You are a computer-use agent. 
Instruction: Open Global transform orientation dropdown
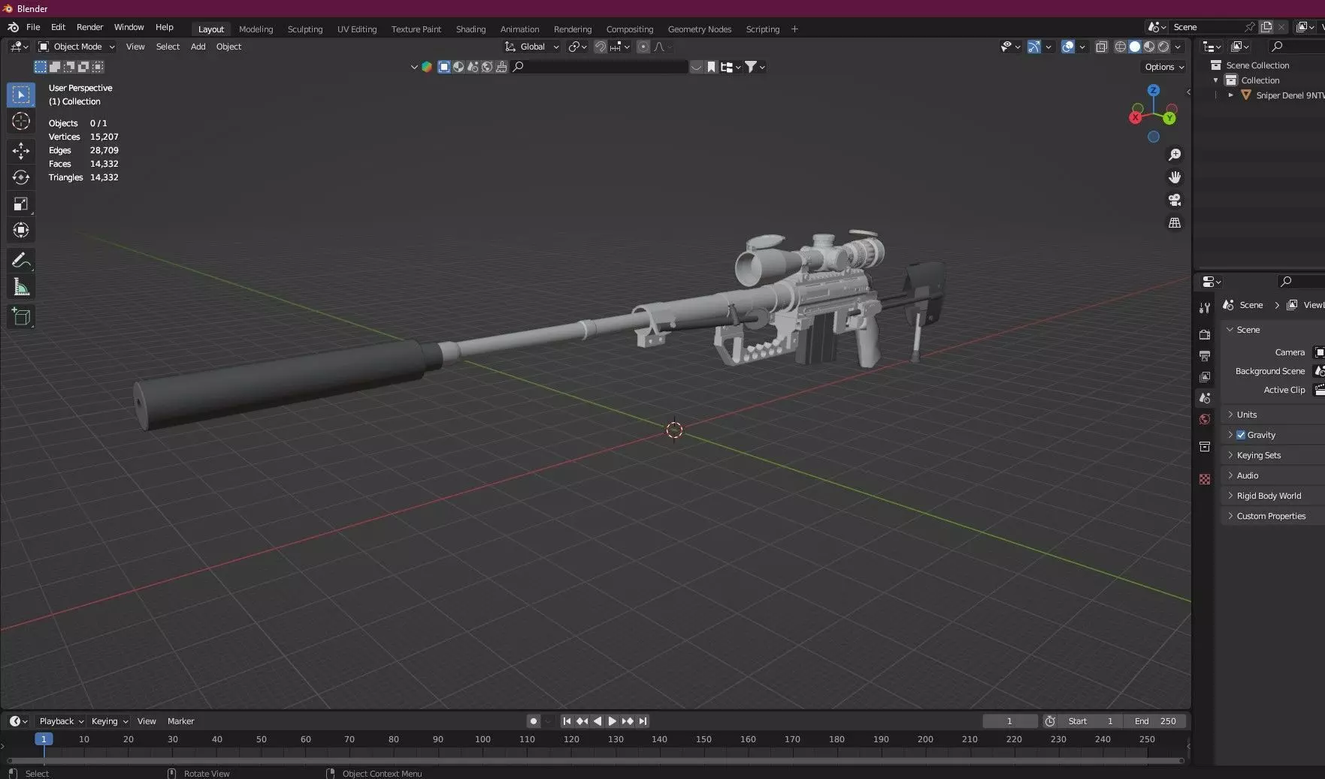pyautogui.click(x=532, y=47)
